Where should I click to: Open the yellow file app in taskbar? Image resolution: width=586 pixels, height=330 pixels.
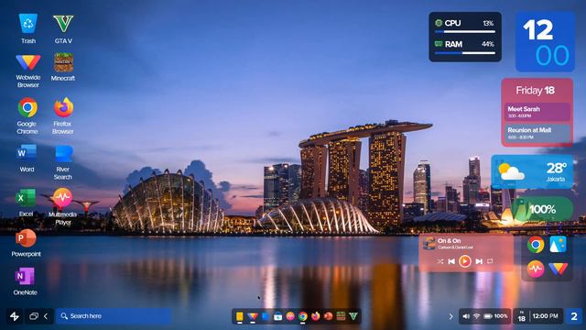240,316
